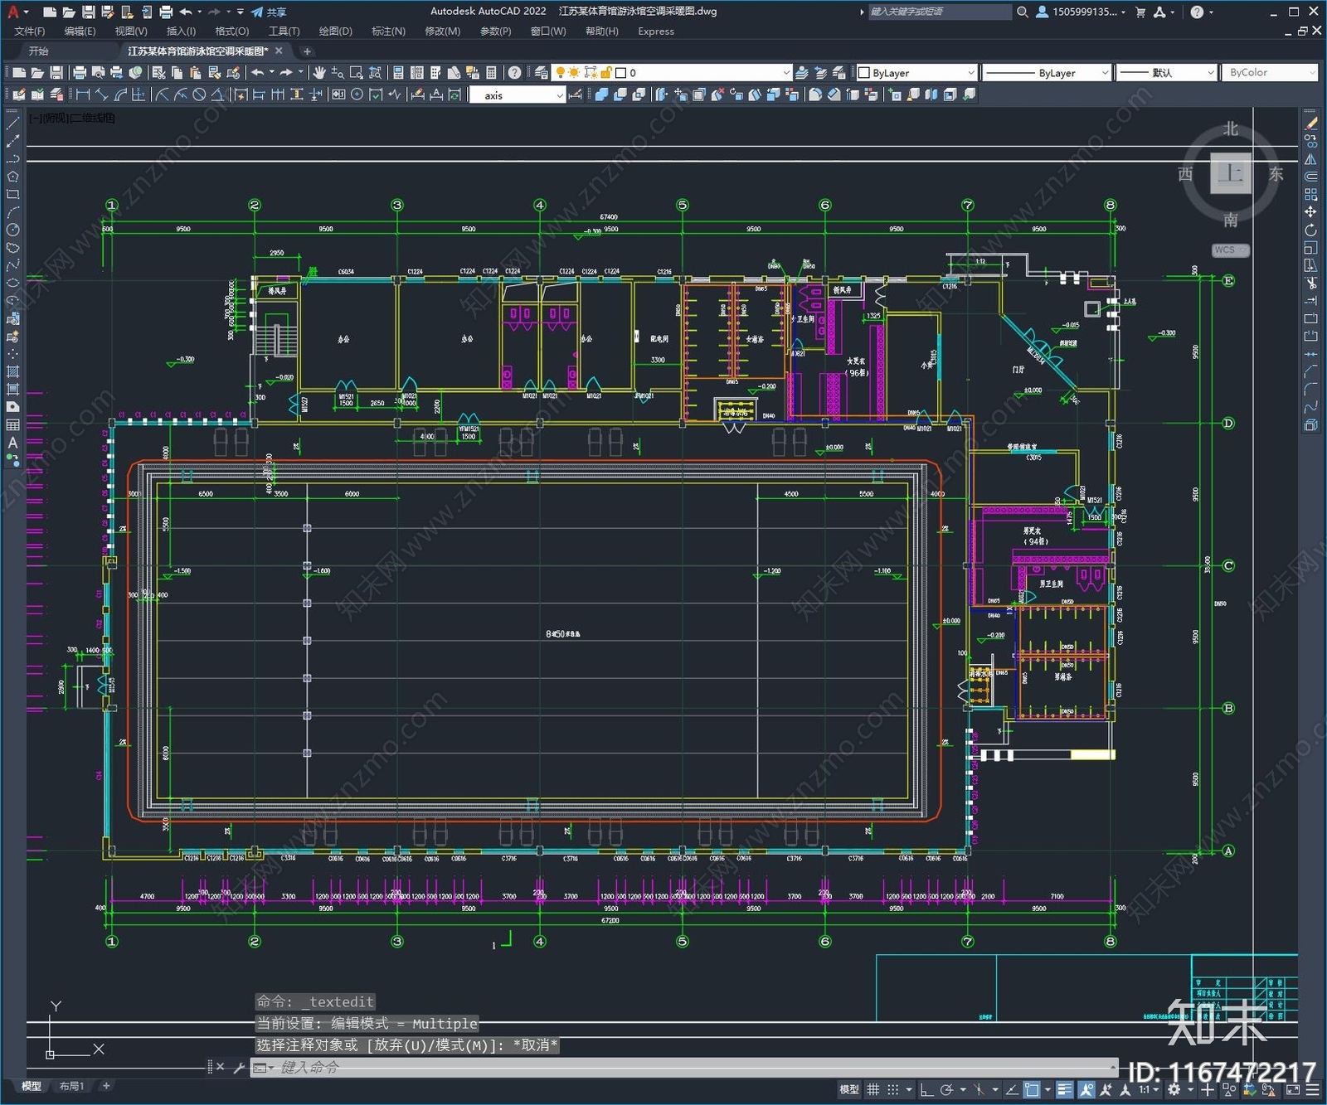Open the workspace switching gear icon
The image size is (1327, 1105).
1174,1090
